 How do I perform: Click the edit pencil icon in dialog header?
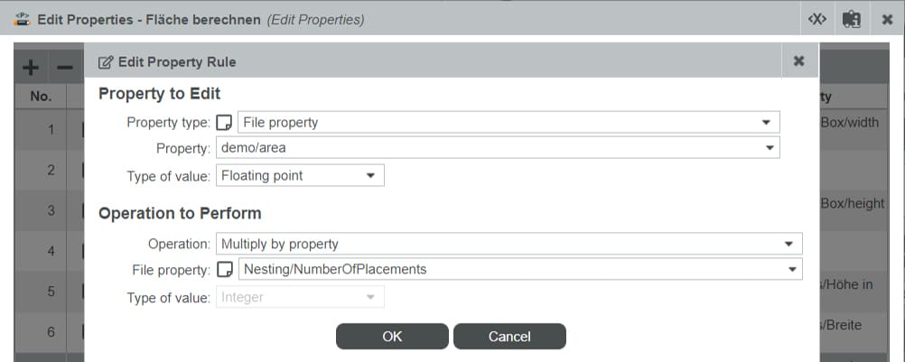click(106, 62)
